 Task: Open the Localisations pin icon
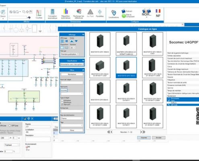114,14
